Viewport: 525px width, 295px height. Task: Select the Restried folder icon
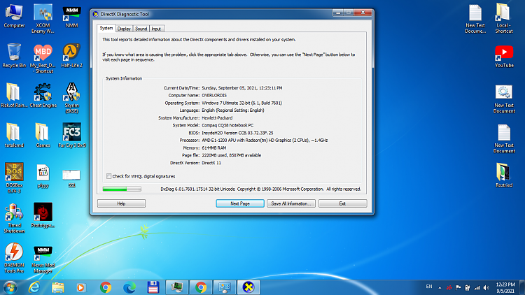pos(504,175)
